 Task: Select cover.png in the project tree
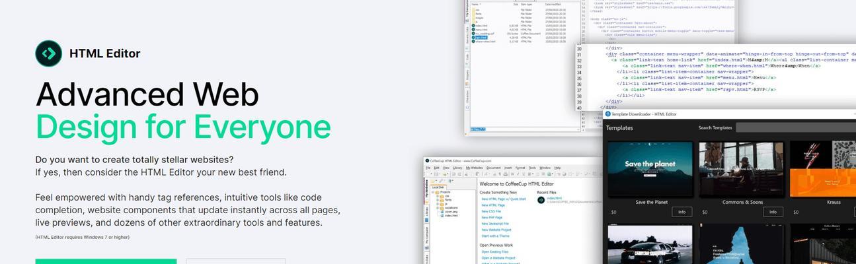(451, 211)
